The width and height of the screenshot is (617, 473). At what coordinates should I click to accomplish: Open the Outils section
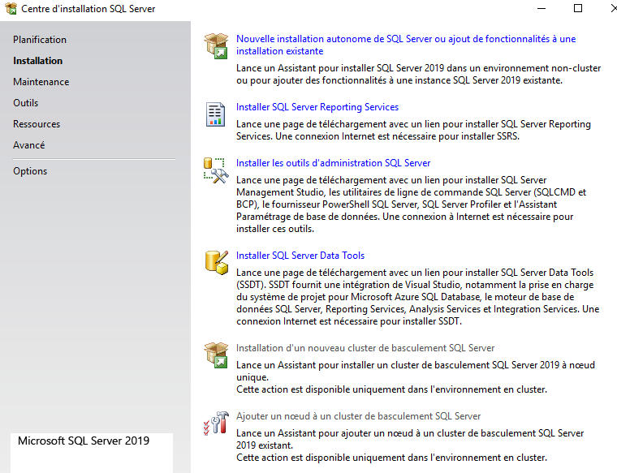pos(25,103)
